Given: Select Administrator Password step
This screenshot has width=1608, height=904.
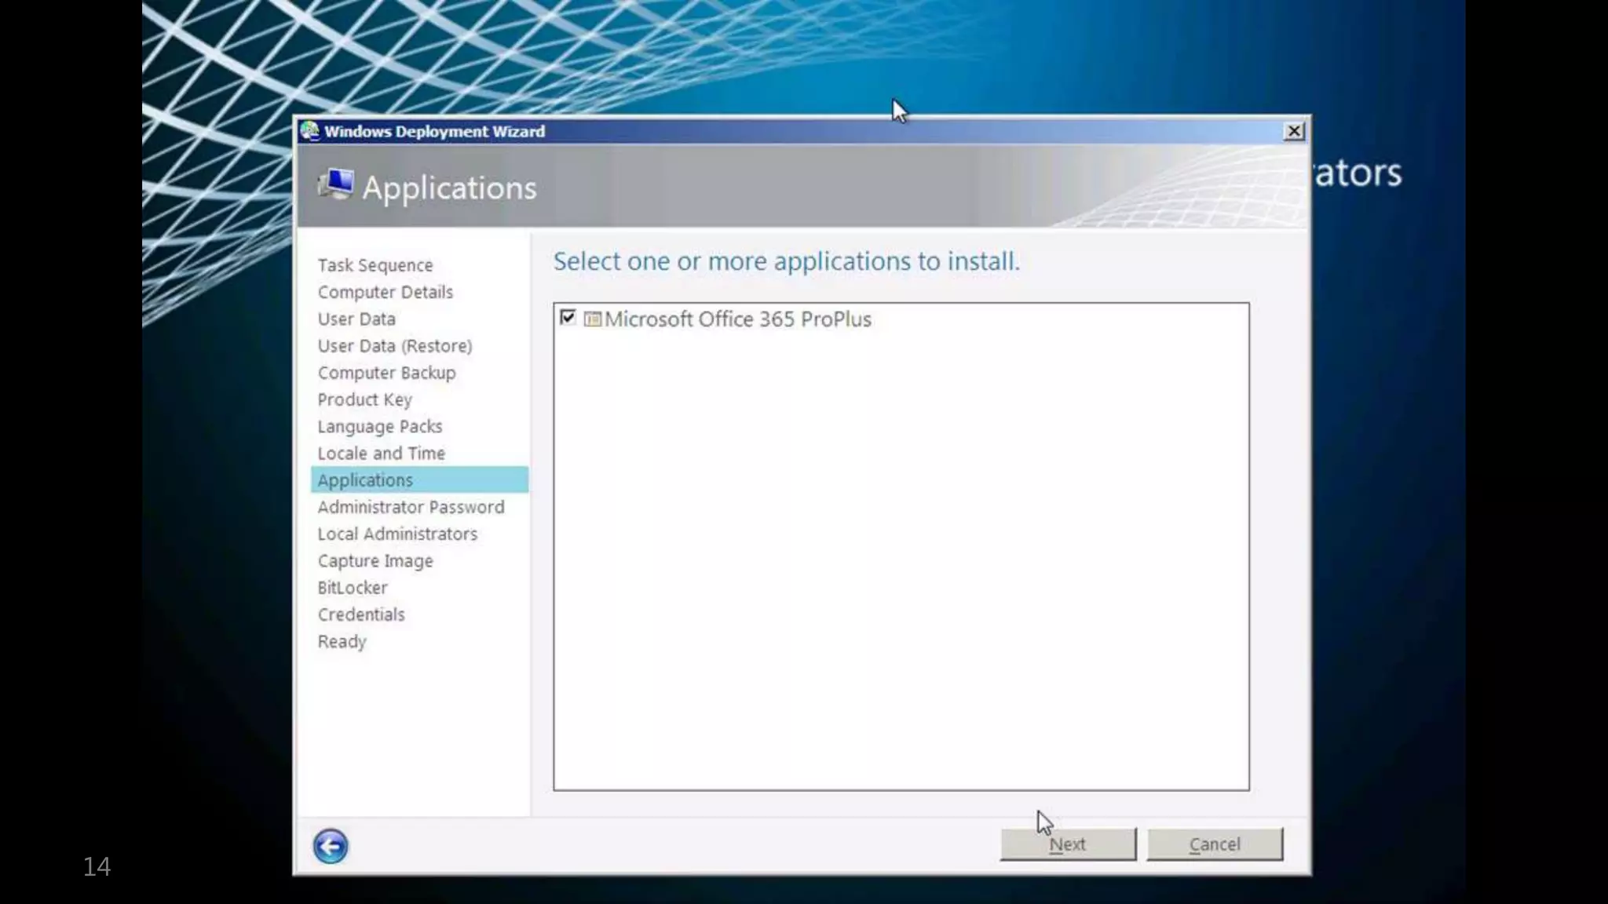Looking at the screenshot, I should (411, 507).
